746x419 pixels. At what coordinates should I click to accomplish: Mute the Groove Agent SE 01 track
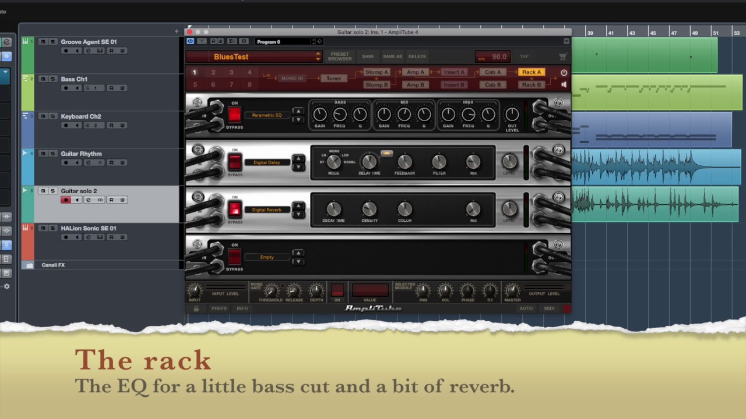pos(43,42)
